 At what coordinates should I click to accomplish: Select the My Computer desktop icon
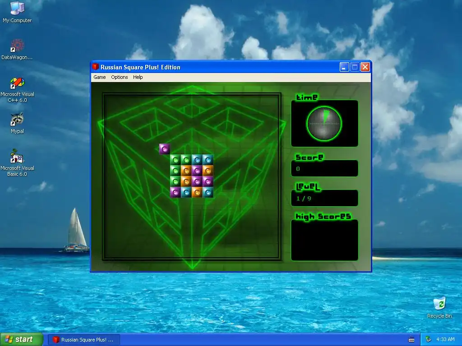tap(17, 12)
